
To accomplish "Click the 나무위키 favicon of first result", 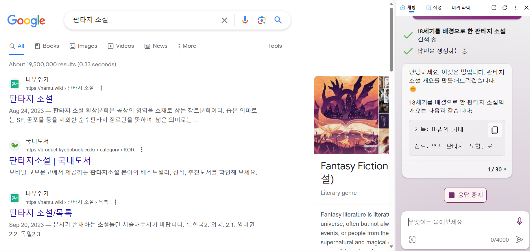I will [x=15, y=84].
